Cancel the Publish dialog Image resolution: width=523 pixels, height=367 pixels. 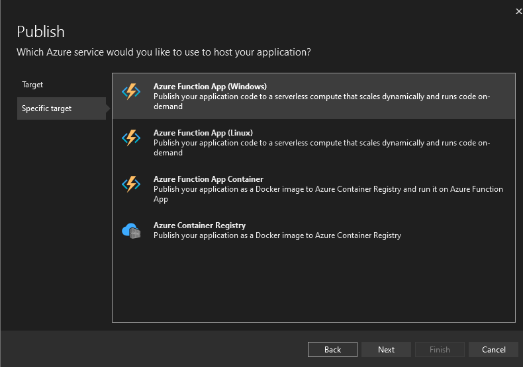pos(493,350)
